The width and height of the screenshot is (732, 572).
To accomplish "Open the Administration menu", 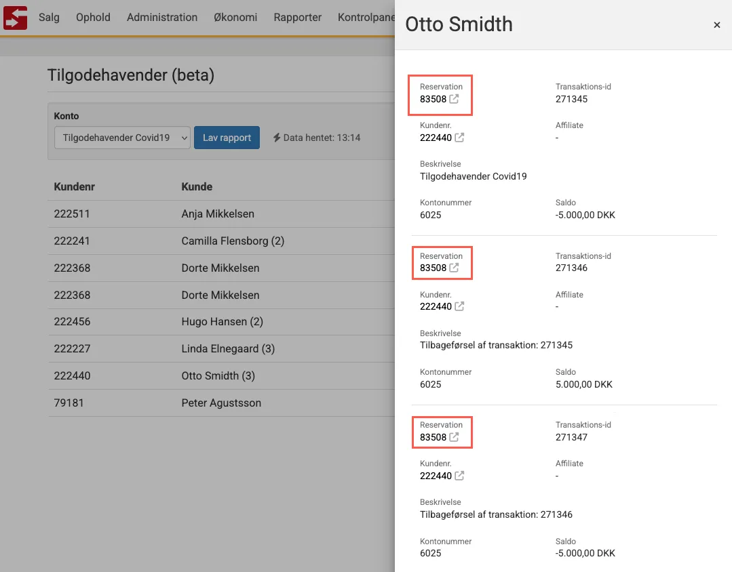I will pos(162,18).
